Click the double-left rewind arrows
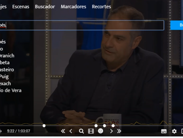Image resolution: width=183 pixels, height=138 pixels. (x=63, y=131)
